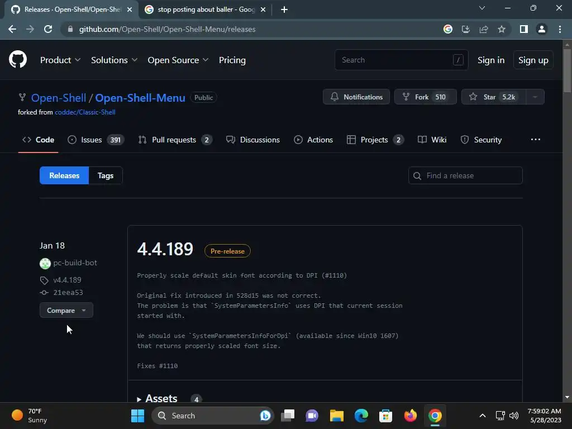The width and height of the screenshot is (572, 429).
Task: Bookmark this page with star icon
Action: click(502, 29)
